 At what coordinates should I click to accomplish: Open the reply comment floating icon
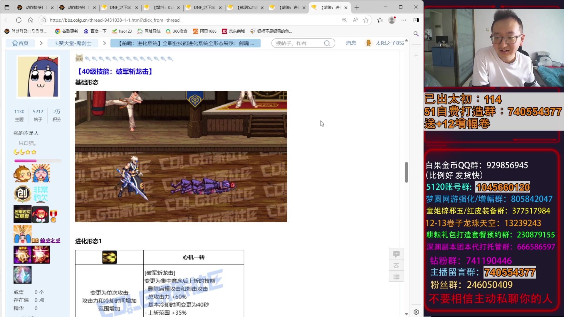(396, 254)
